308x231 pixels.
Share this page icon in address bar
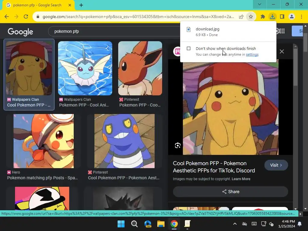[x=241, y=17]
